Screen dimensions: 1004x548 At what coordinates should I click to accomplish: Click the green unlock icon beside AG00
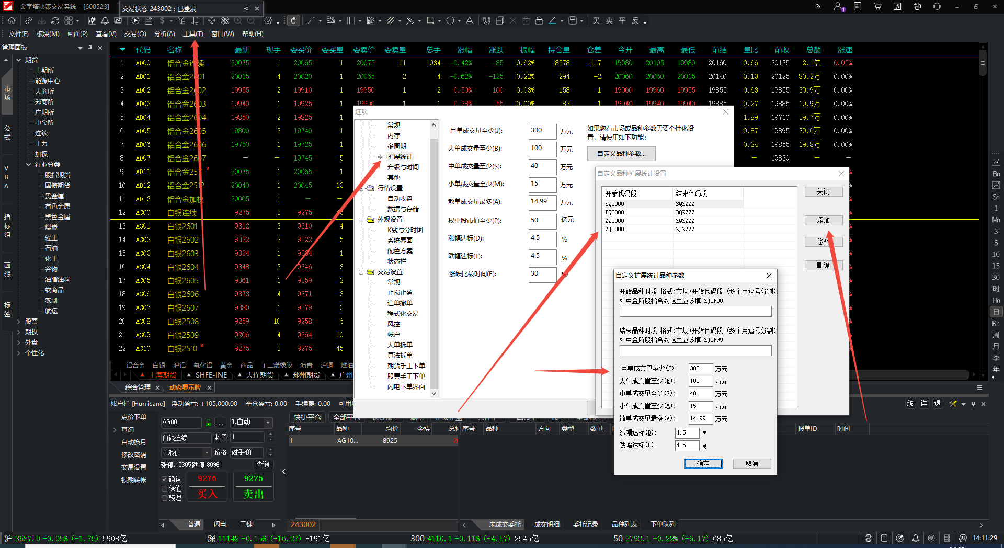tap(208, 423)
